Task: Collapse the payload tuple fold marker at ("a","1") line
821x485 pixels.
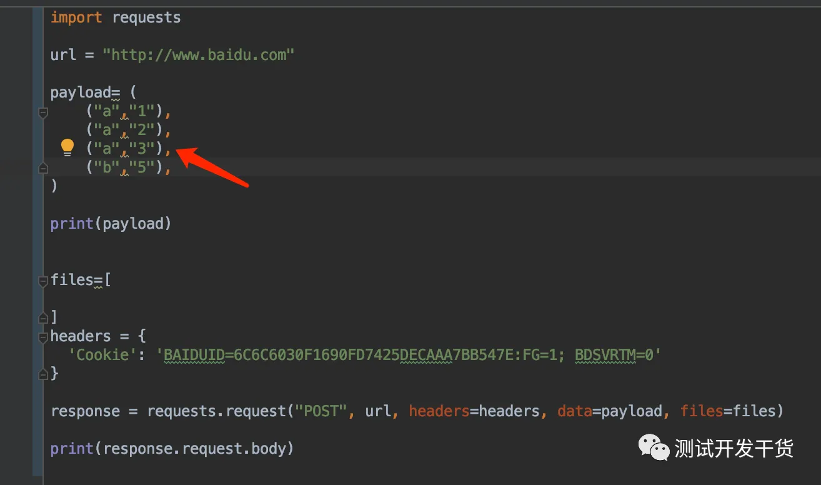Action: click(x=43, y=113)
